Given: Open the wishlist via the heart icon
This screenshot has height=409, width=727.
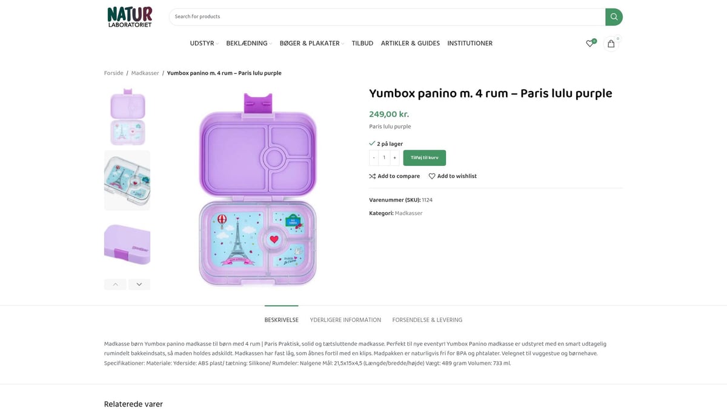Looking at the screenshot, I should pos(589,43).
